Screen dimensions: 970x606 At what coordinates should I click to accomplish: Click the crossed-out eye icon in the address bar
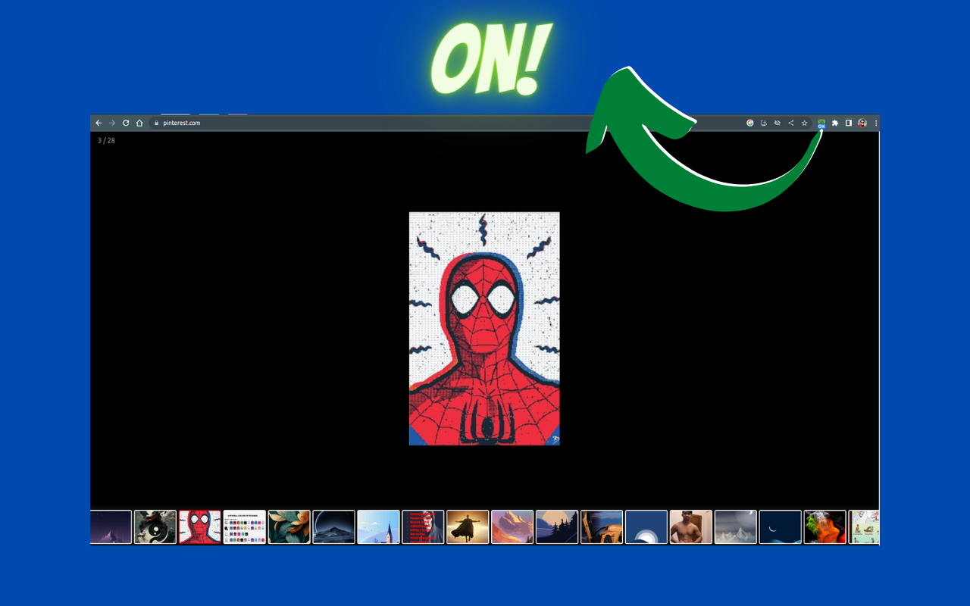tap(778, 123)
